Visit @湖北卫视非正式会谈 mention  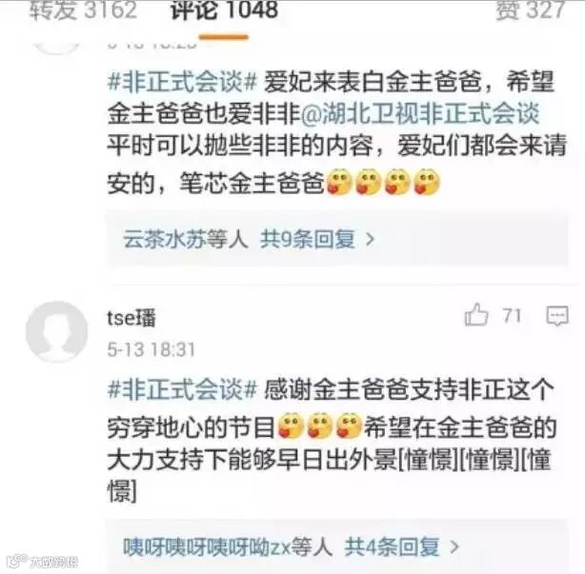coord(420,113)
